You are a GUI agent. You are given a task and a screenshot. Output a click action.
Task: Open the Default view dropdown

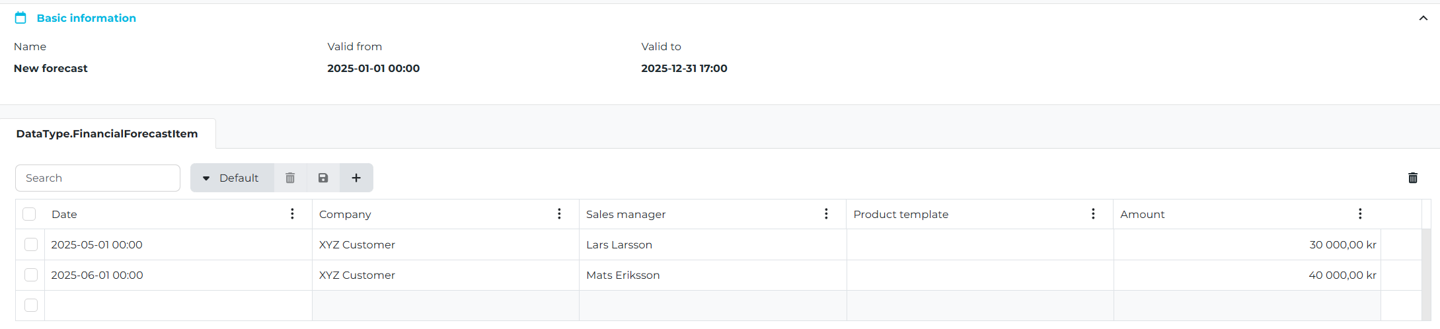(231, 178)
